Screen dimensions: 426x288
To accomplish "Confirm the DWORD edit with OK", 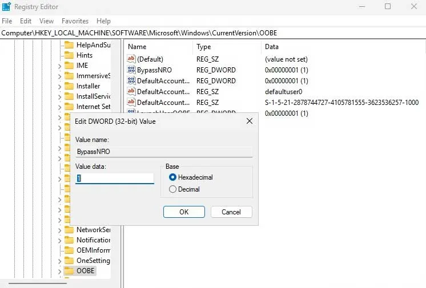I will [184, 212].
